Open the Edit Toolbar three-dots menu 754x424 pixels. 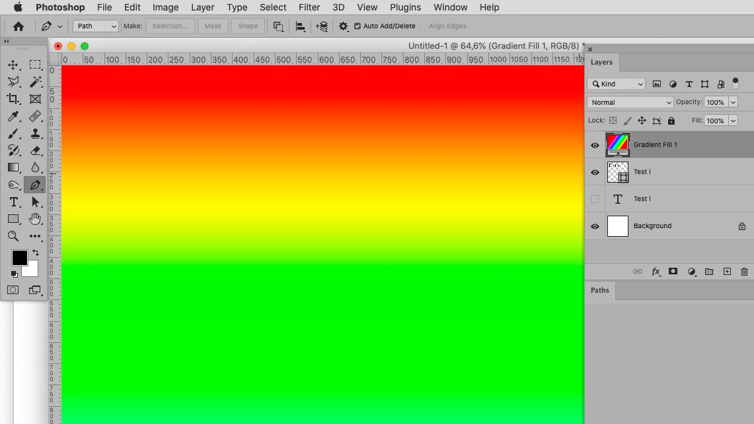pyautogui.click(x=35, y=236)
